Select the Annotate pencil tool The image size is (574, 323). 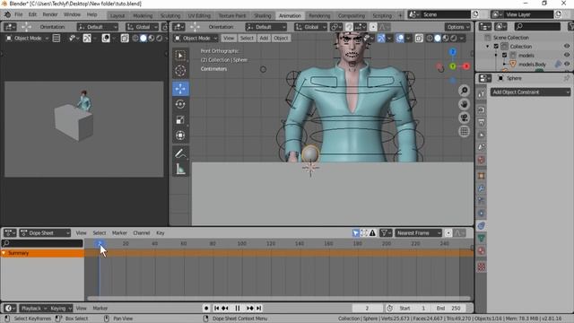click(180, 153)
